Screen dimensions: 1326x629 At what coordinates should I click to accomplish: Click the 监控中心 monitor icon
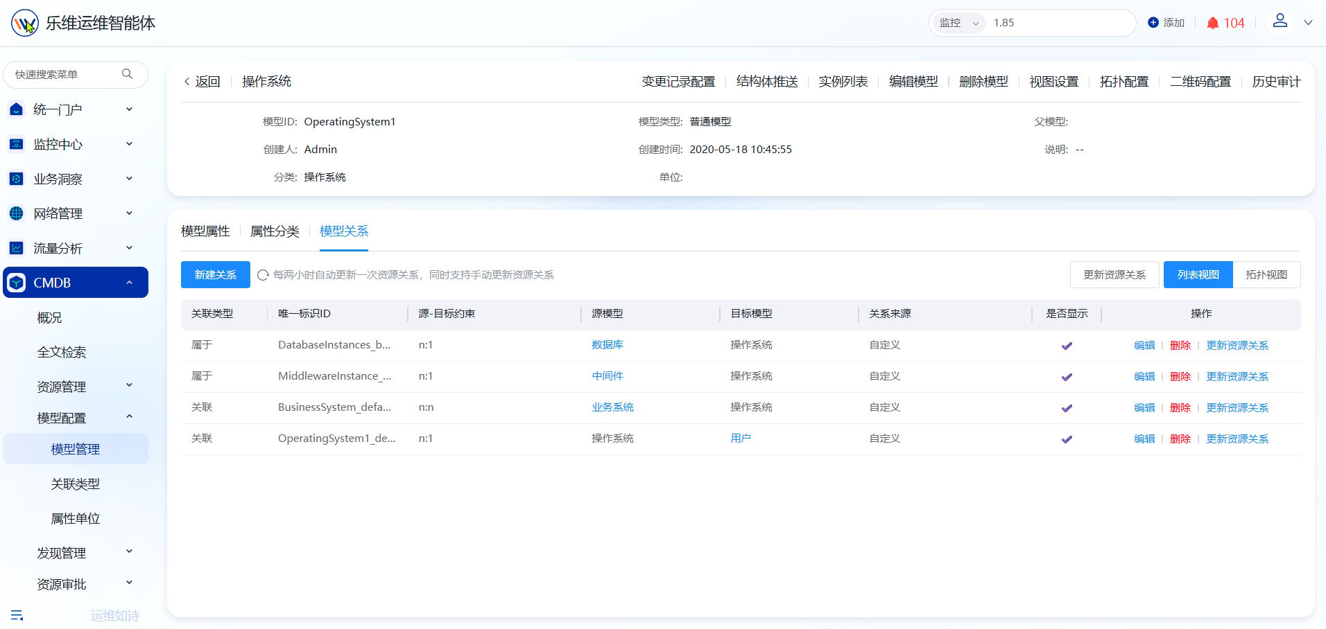coord(17,144)
